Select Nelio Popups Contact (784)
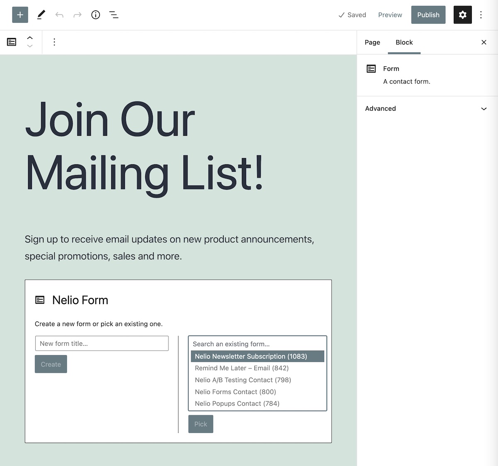The height and width of the screenshot is (466, 498). click(257, 404)
